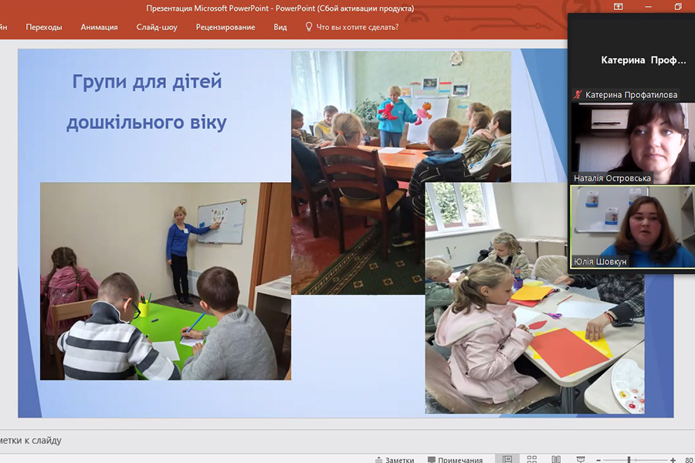Select the whiteboard teacher photo on slide
This screenshot has width=695, height=463.
tap(165, 282)
